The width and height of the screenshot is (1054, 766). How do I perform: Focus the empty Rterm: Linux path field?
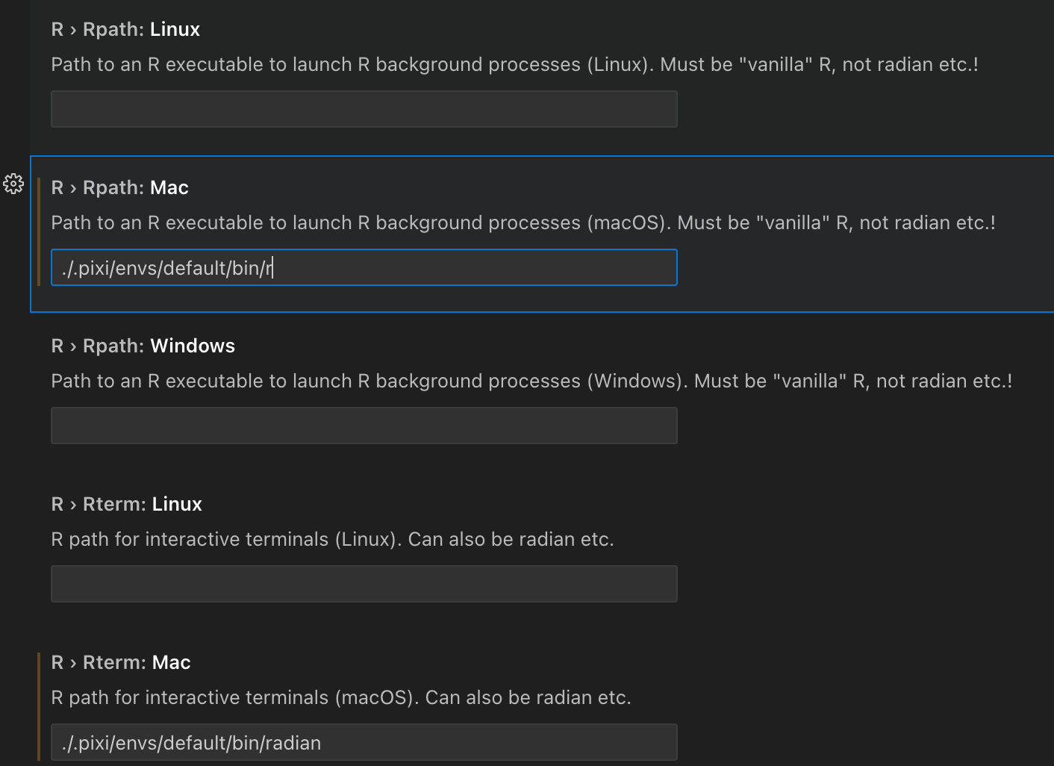click(364, 584)
